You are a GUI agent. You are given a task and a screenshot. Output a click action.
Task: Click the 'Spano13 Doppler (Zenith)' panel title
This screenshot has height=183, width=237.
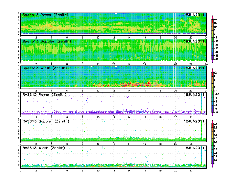click(x=47, y=42)
